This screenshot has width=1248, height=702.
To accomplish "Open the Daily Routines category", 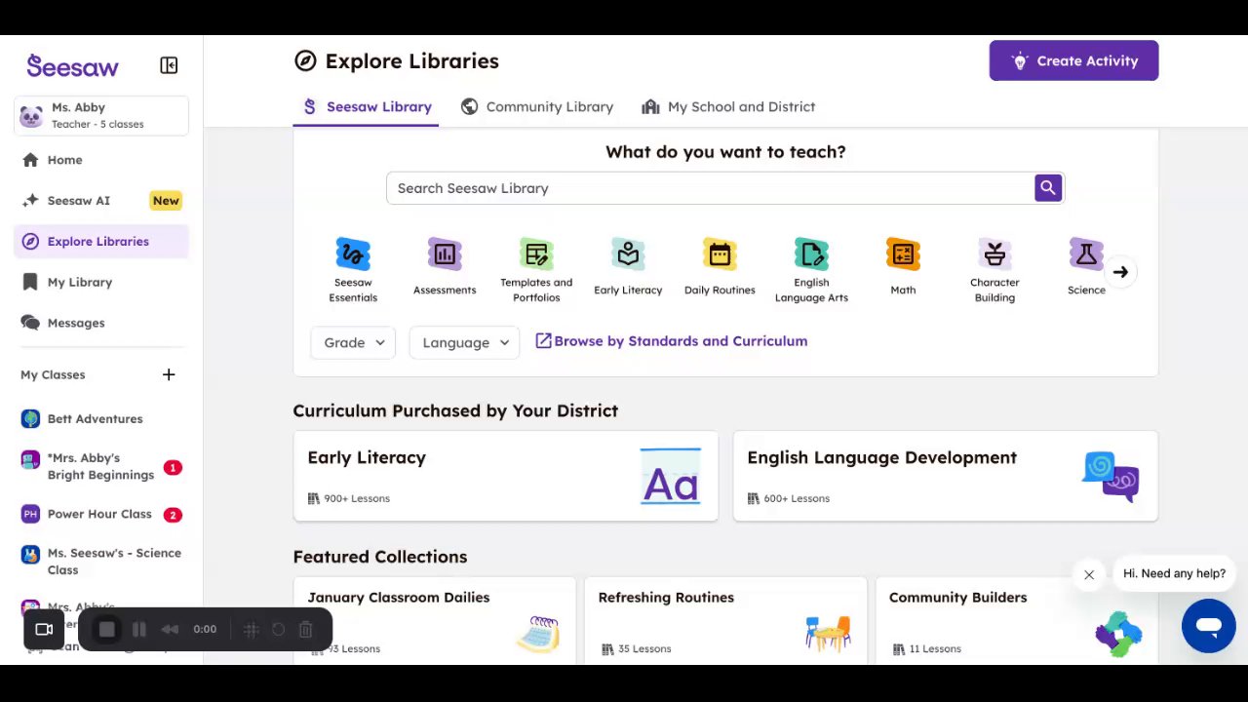I will point(720,268).
